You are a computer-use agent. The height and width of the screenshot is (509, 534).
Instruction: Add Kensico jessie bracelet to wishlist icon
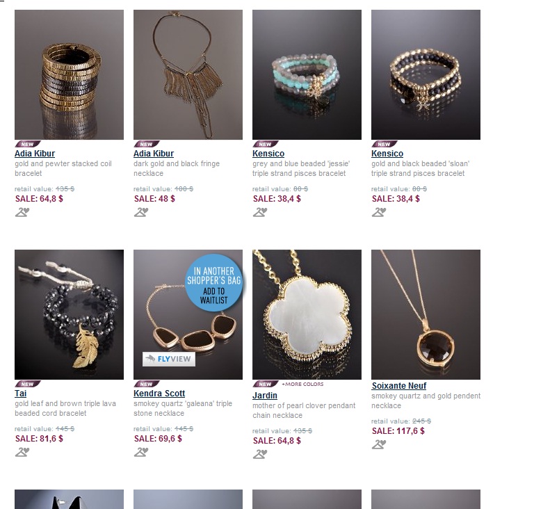pyautogui.click(x=260, y=212)
